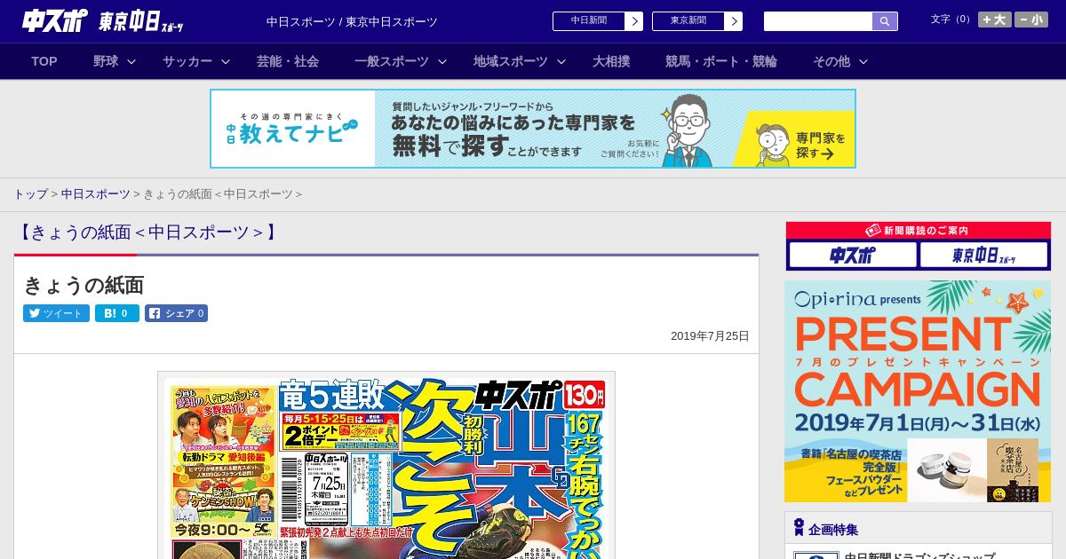This screenshot has width=1066, height=559.
Task: Open 競馬・ボート・競輪 section
Action: pyautogui.click(x=721, y=61)
